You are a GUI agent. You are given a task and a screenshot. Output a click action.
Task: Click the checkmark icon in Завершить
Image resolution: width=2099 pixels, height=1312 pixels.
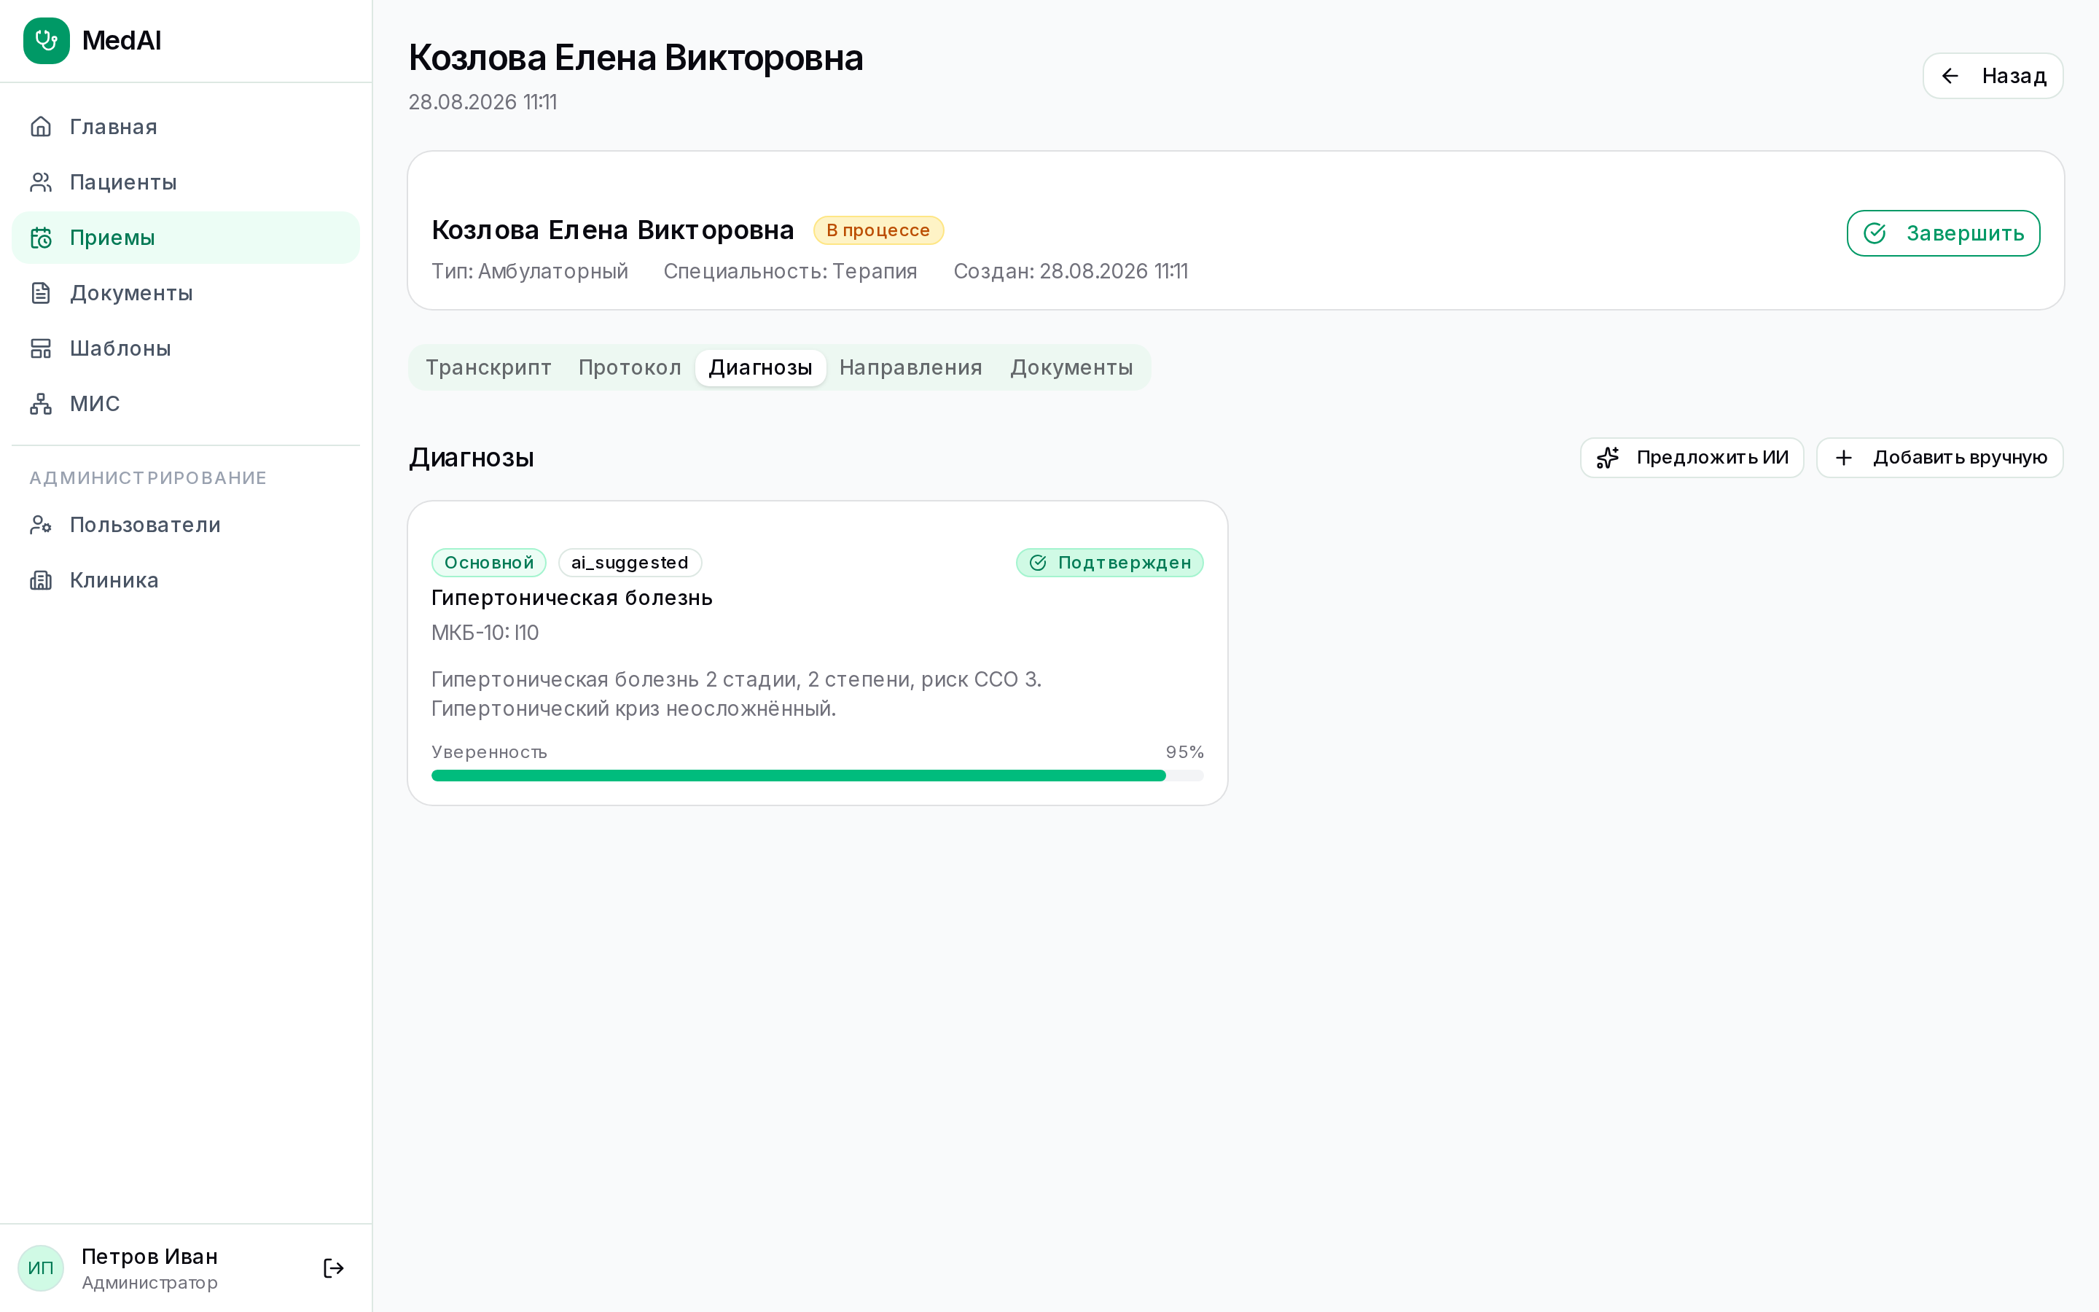pos(1875,233)
